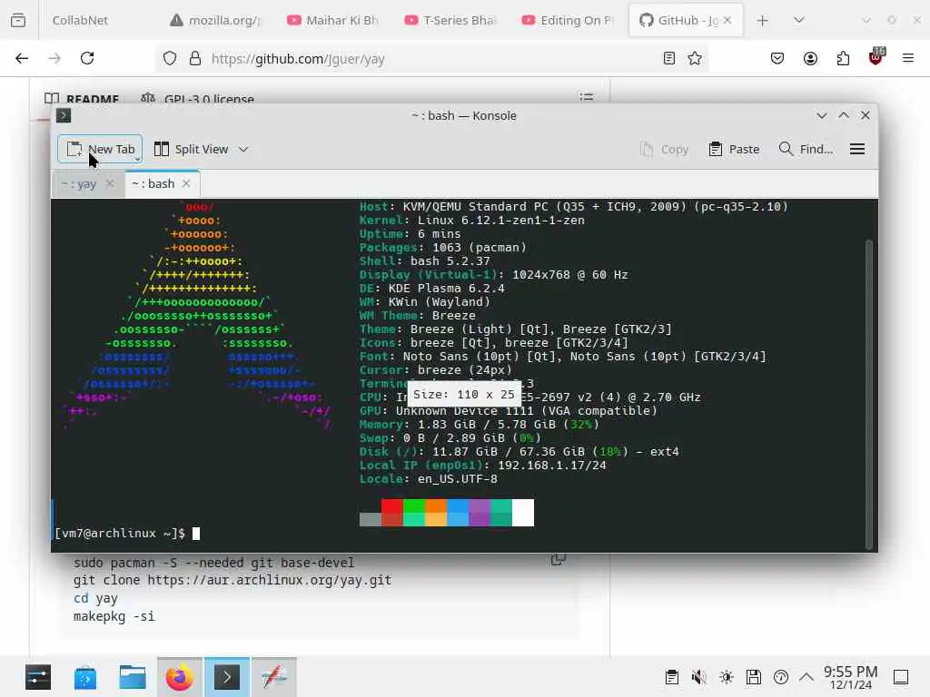Image resolution: width=930 pixels, height=697 pixels.
Task: Click the show desktop button in taskbar
Action: point(901,677)
